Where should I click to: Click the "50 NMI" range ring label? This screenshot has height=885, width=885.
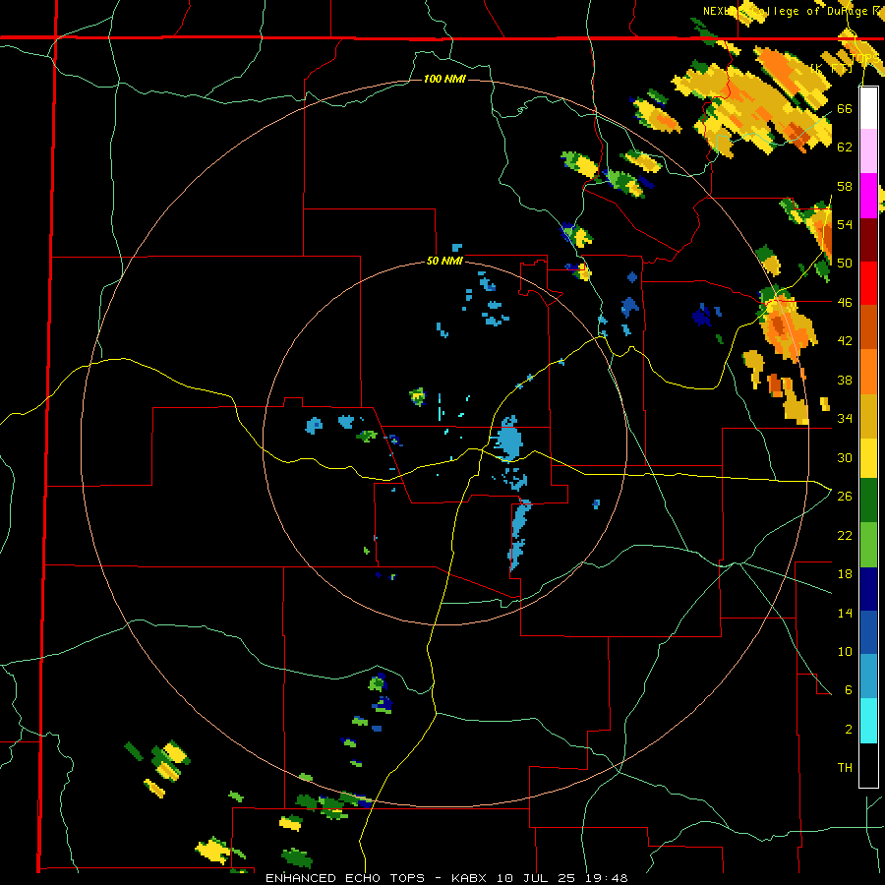point(444,261)
